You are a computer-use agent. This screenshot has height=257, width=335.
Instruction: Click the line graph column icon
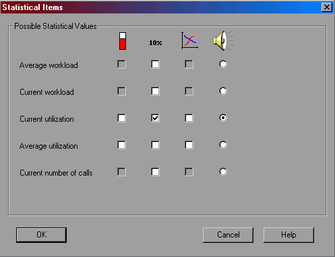coord(189,40)
